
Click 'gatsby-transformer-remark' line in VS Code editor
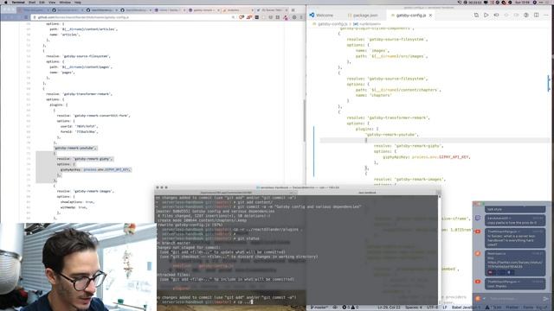click(x=388, y=117)
